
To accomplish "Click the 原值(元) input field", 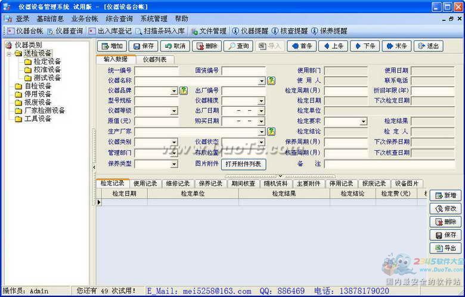I will [x=157, y=121].
